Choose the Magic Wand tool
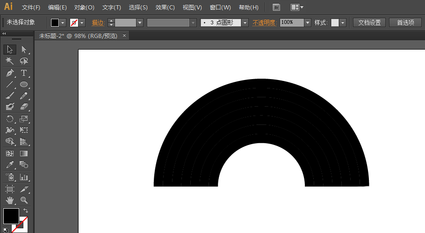This screenshot has width=425, height=233. [9, 61]
